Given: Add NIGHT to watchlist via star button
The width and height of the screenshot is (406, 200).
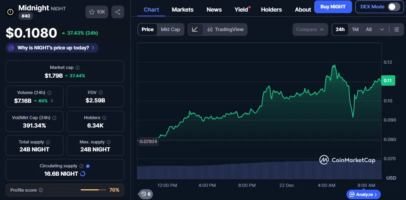Looking at the screenshot, I should point(97,12).
